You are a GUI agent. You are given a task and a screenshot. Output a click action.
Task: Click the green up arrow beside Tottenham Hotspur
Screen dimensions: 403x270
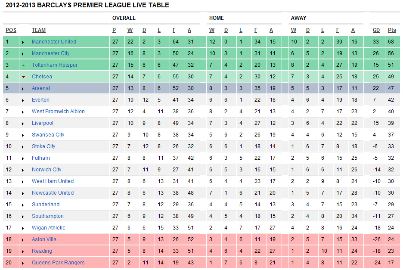(x=23, y=65)
